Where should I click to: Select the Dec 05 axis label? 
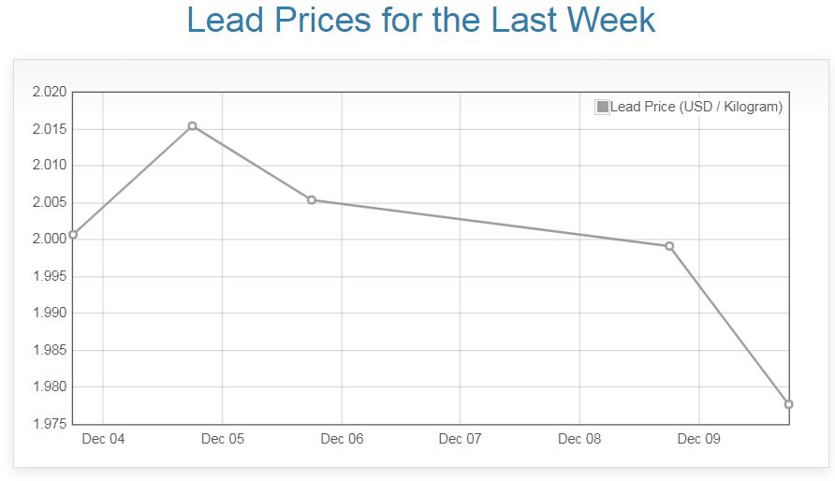click(222, 439)
